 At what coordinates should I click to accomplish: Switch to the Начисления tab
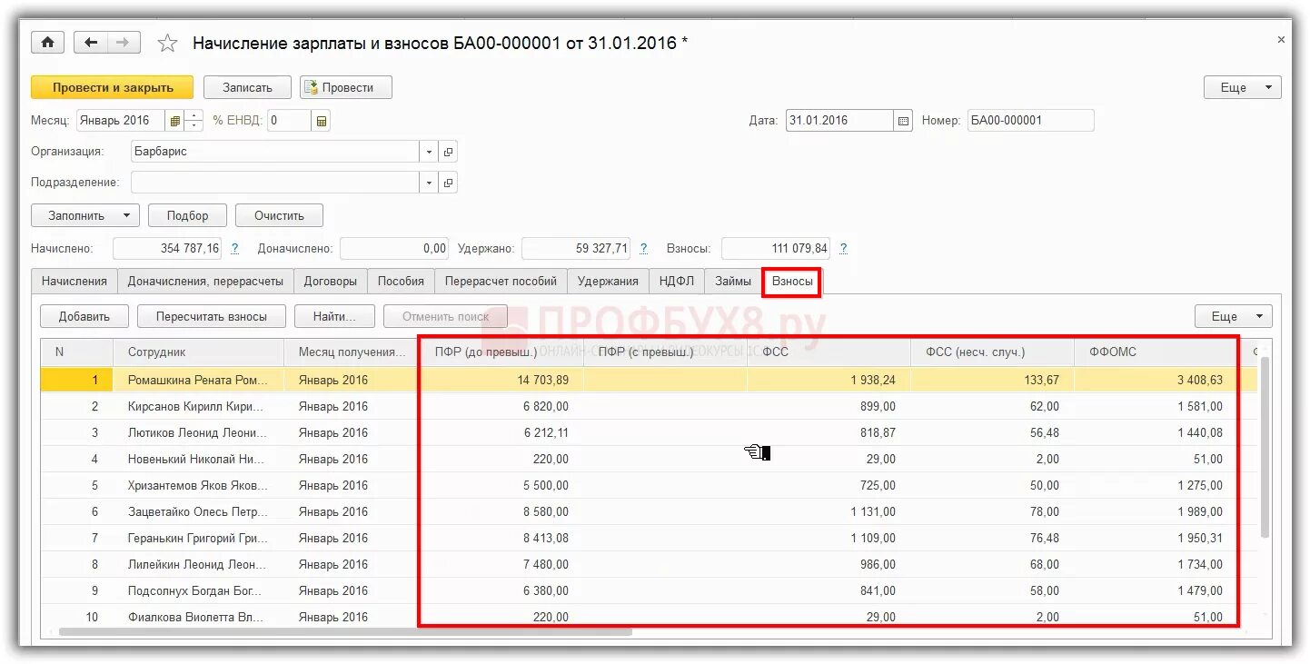[x=74, y=282]
